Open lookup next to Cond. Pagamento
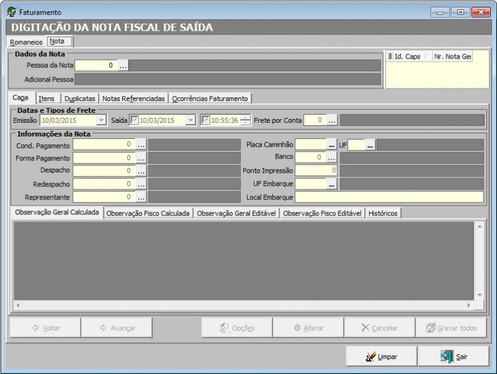Viewport: 497px width, 374px height. 142,145
